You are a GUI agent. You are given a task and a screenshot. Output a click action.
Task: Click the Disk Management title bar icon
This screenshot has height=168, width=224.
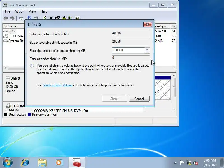click(x=5, y=5)
